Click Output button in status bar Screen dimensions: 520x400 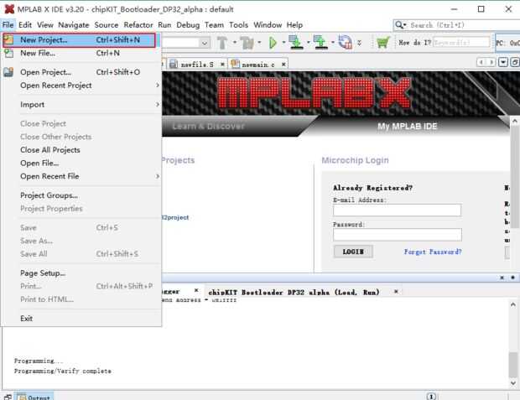tap(34, 396)
